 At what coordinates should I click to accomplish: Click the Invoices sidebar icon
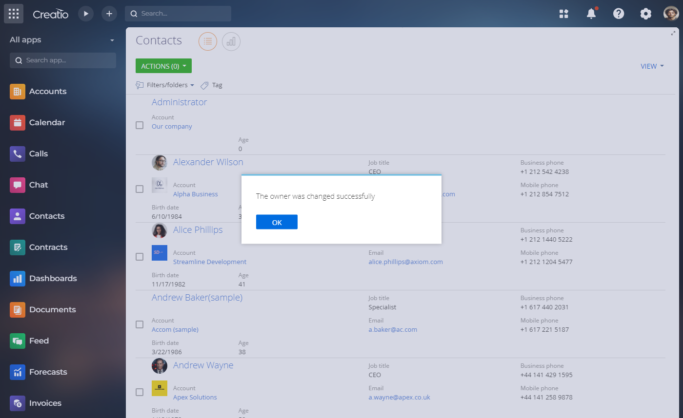pyautogui.click(x=18, y=403)
